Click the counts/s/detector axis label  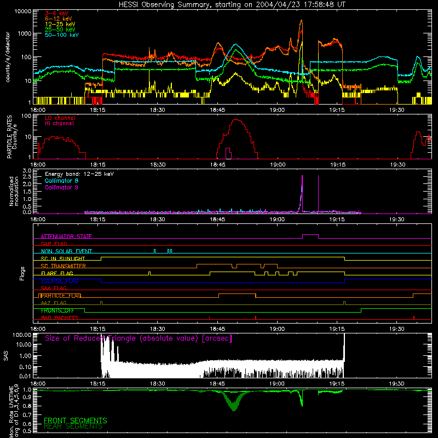8,57
